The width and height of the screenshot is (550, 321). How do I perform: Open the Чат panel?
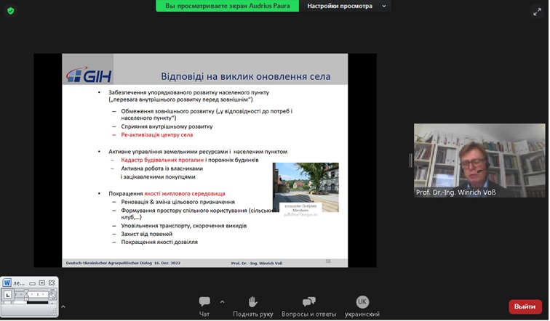click(x=204, y=306)
